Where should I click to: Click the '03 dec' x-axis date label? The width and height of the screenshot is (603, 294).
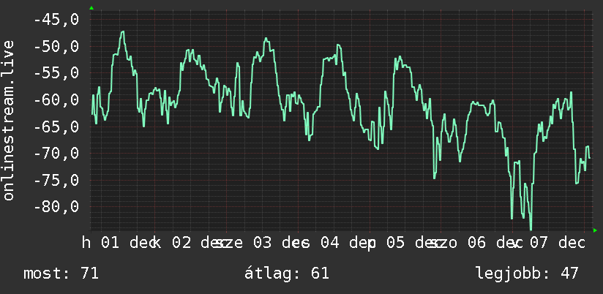point(282,243)
